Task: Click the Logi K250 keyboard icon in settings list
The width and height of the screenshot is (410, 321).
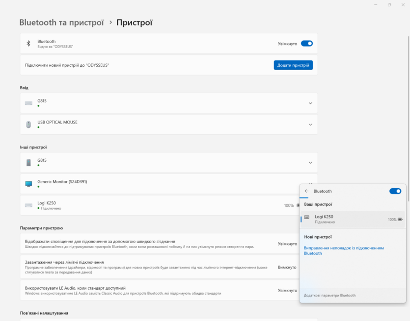Action: (28, 205)
